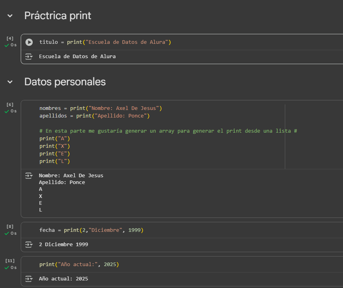Click output icon beside "2 Diciembre 1999"
This screenshot has width=343, height=288.
point(29,245)
